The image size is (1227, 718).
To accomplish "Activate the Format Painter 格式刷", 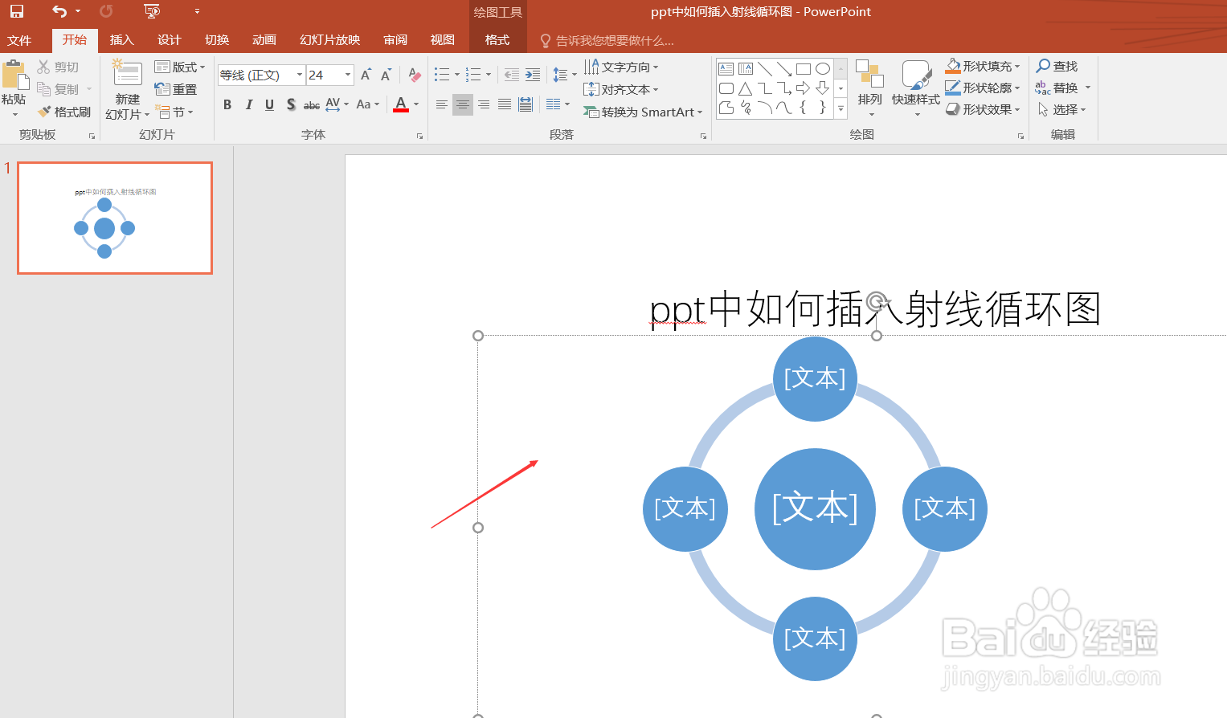I will (x=63, y=112).
